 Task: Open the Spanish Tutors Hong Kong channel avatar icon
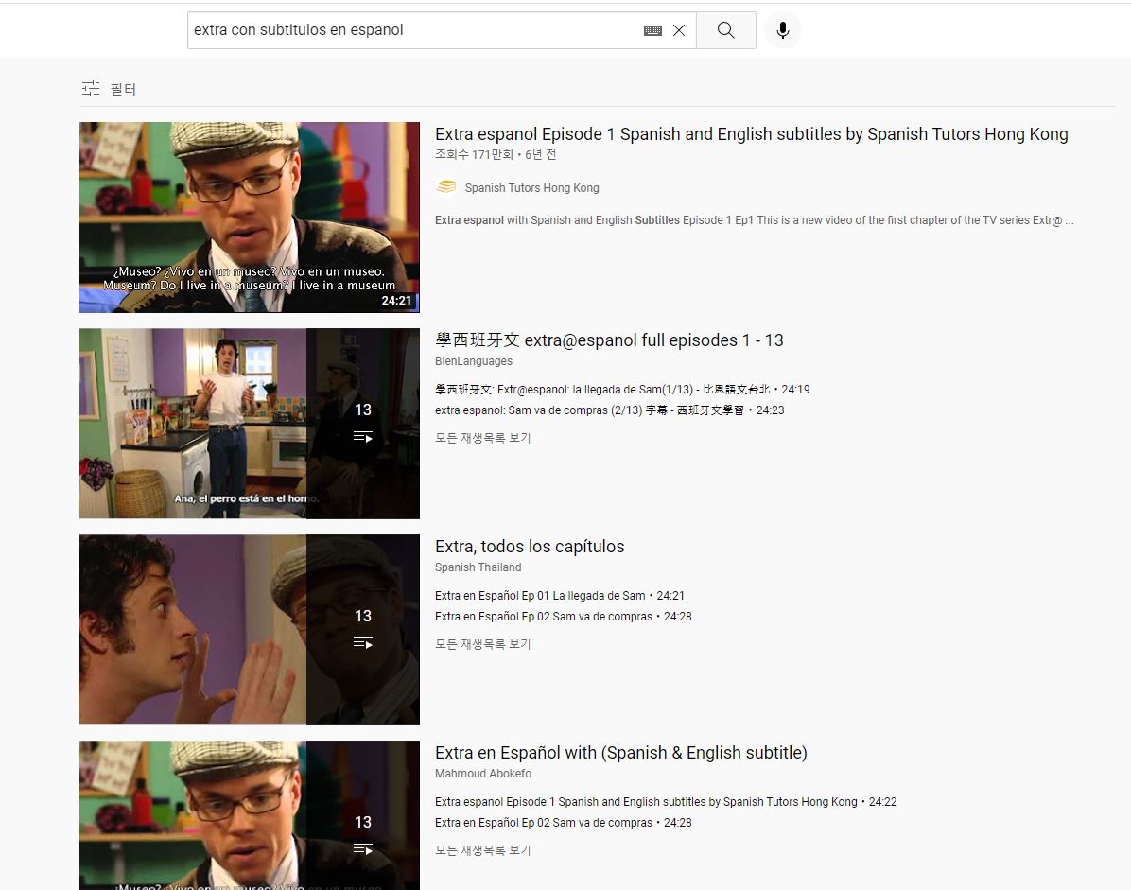(x=446, y=187)
